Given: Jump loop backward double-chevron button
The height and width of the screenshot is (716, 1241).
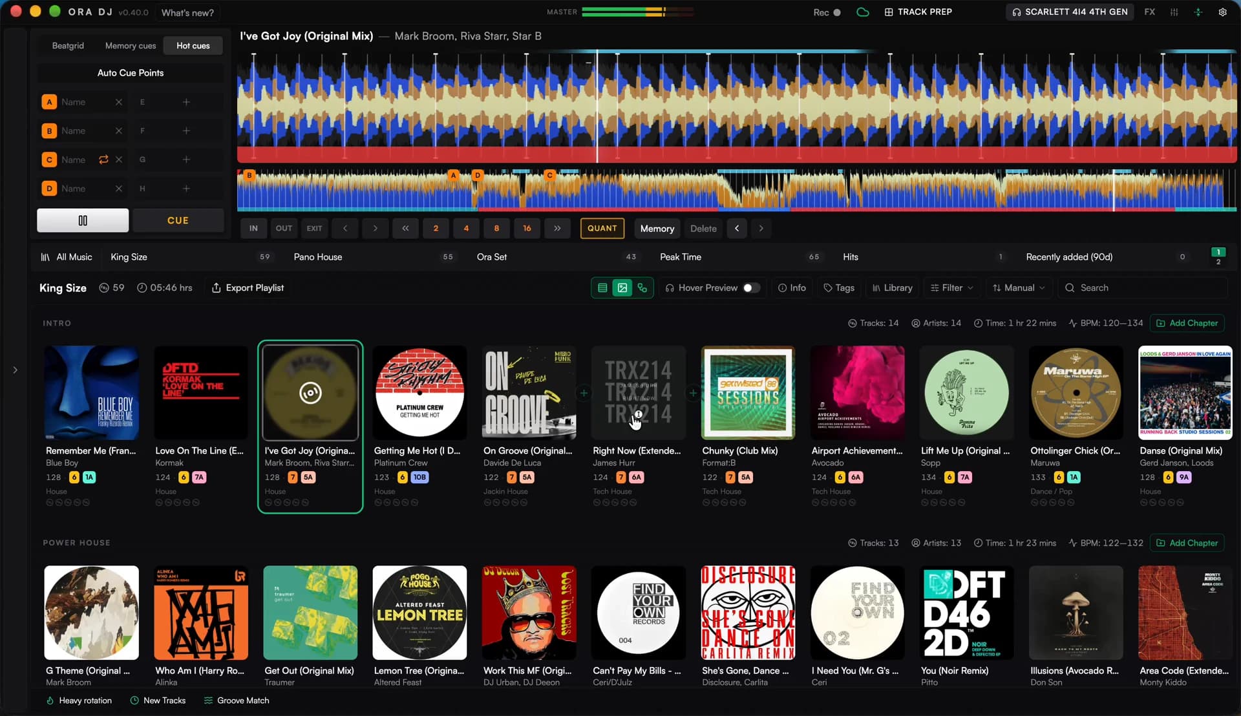Looking at the screenshot, I should tap(405, 228).
